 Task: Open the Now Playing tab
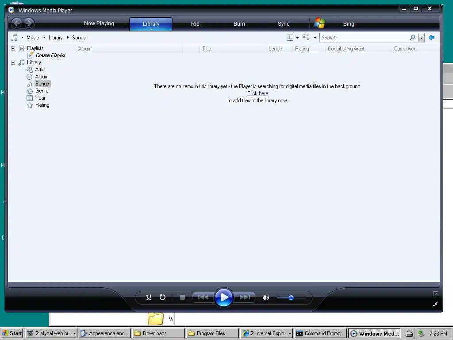(x=99, y=23)
